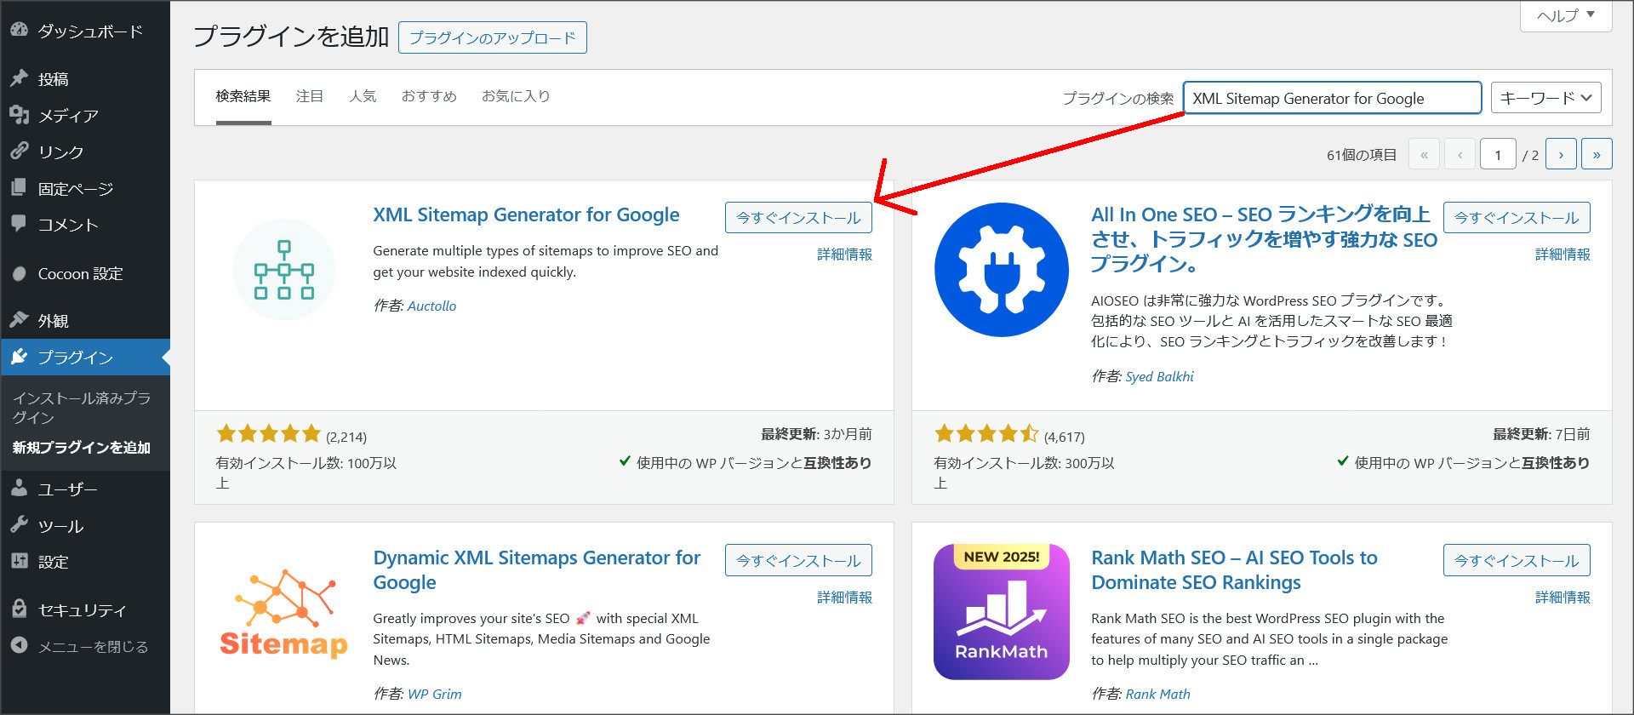
Task: Click プラグインのアップロード button
Action: [493, 37]
